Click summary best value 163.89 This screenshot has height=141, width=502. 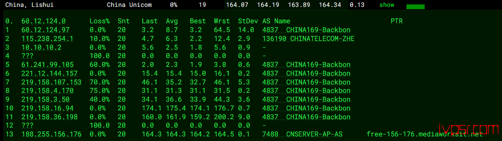(x=299, y=5)
